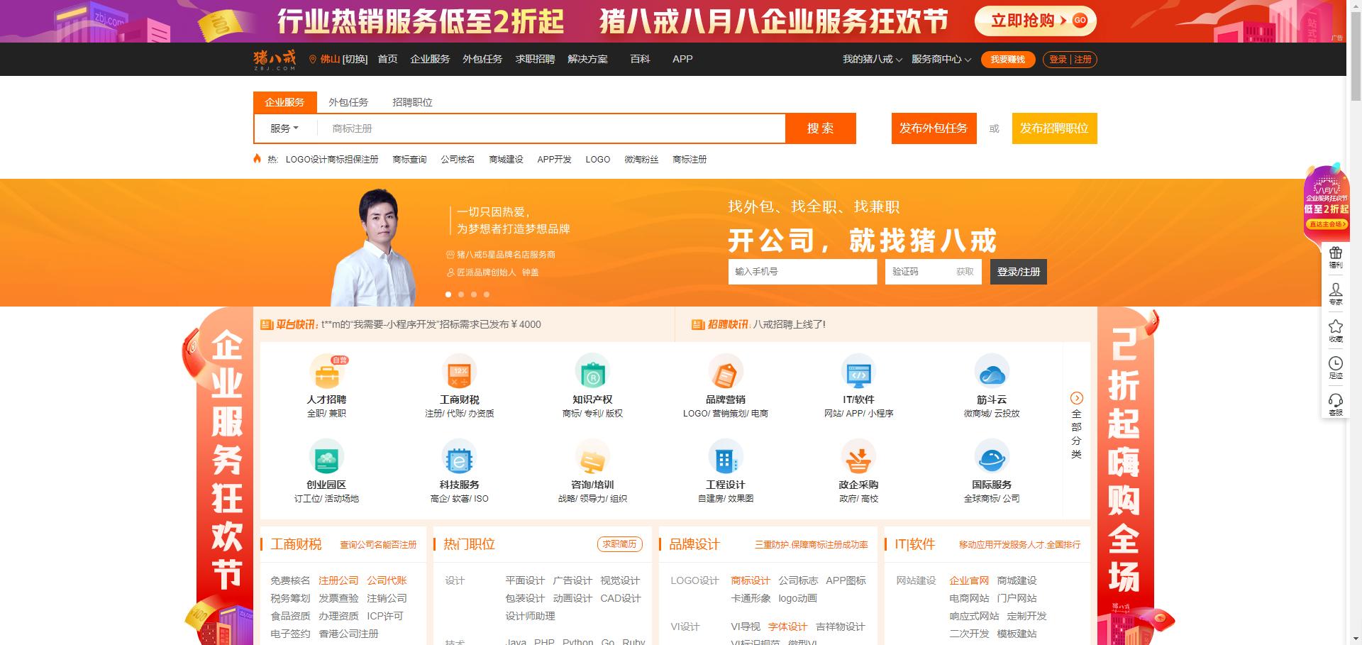Click the 我要赚钱 button
This screenshot has width=1362, height=645.
click(1008, 60)
